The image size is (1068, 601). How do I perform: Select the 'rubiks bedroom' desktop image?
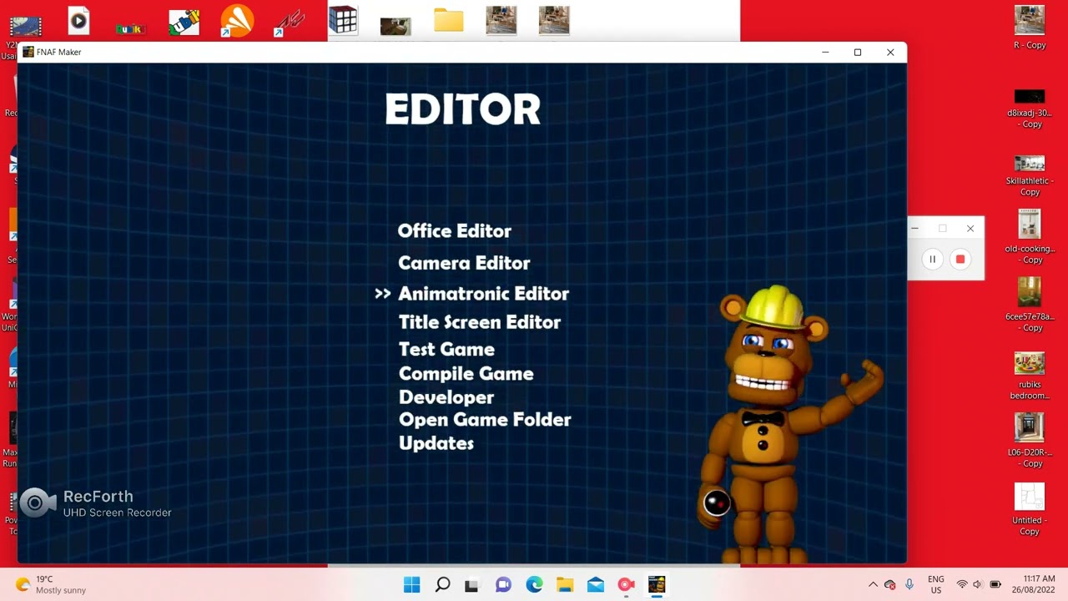coord(1030,376)
